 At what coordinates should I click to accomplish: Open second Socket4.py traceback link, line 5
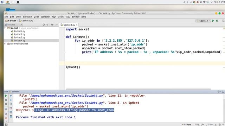pyautogui.click(x=66, y=103)
